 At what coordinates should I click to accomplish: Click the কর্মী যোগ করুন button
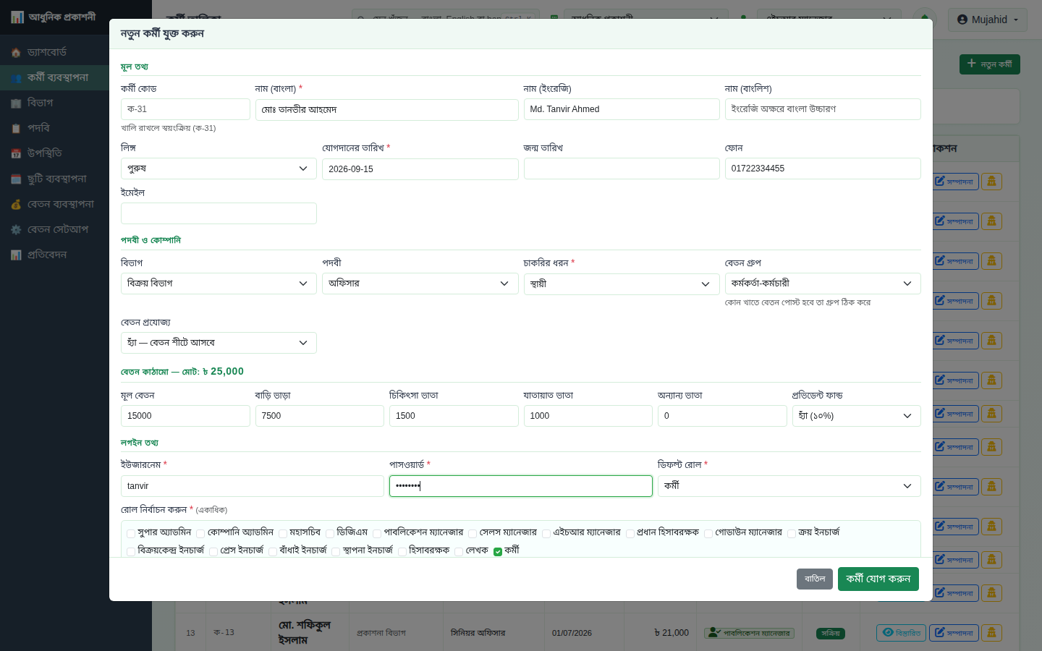click(x=878, y=579)
